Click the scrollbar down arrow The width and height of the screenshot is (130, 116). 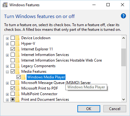pyautogui.click(x=124, y=100)
